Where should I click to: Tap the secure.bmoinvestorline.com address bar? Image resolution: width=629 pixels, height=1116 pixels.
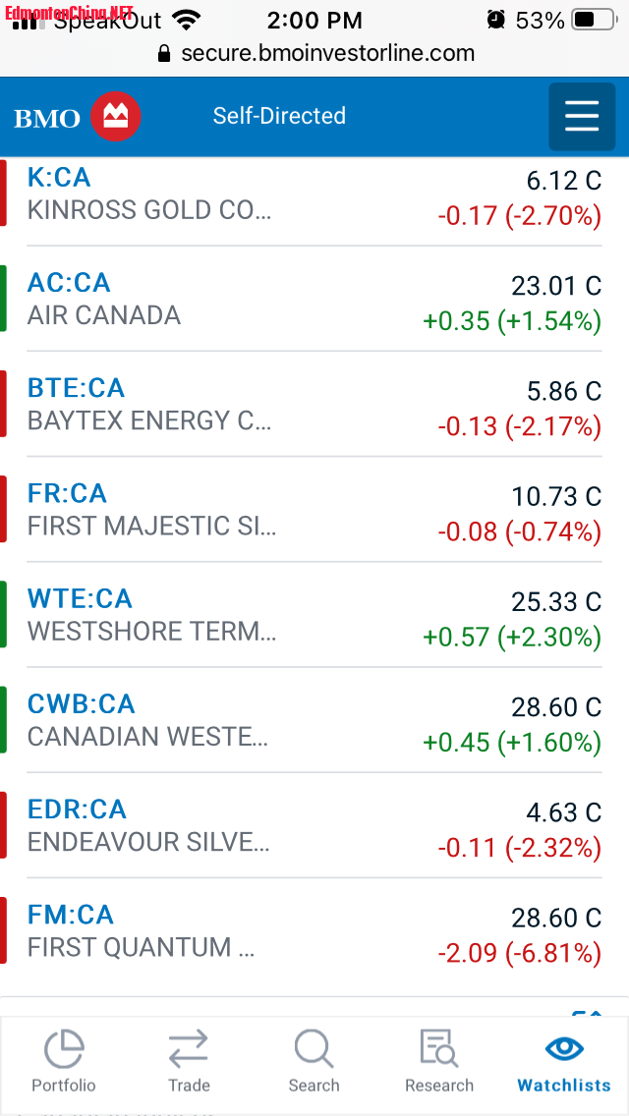click(x=327, y=53)
